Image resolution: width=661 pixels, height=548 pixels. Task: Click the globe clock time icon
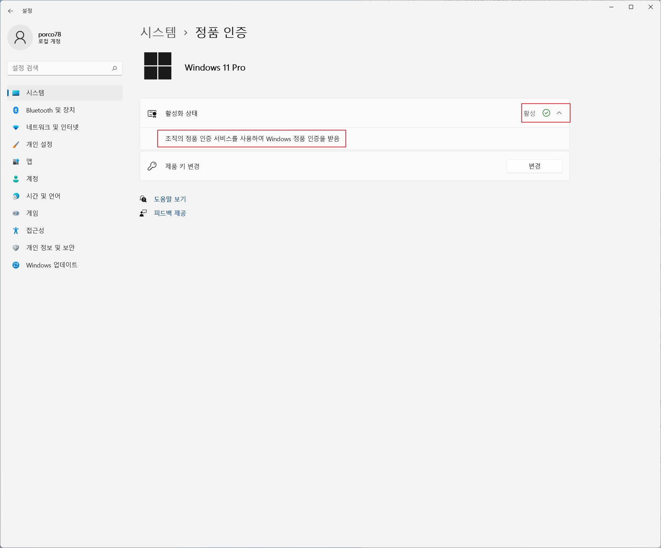pos(16,196)
